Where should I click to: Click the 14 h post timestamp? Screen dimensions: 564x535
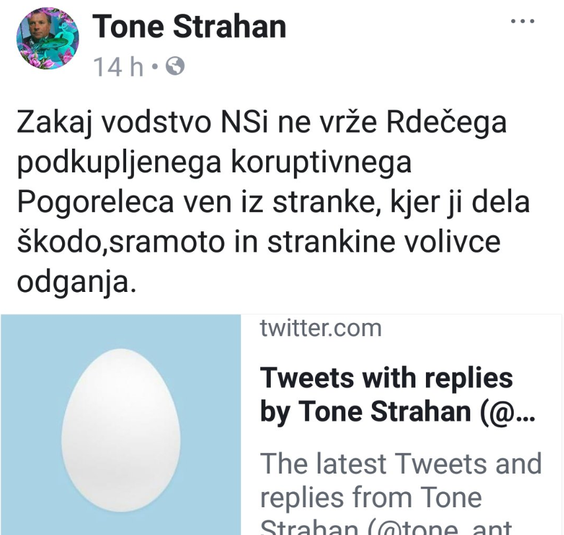click(119, 67)
